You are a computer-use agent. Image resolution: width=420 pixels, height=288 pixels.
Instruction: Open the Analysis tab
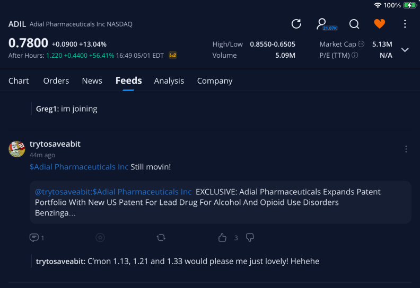click(169, 81)
